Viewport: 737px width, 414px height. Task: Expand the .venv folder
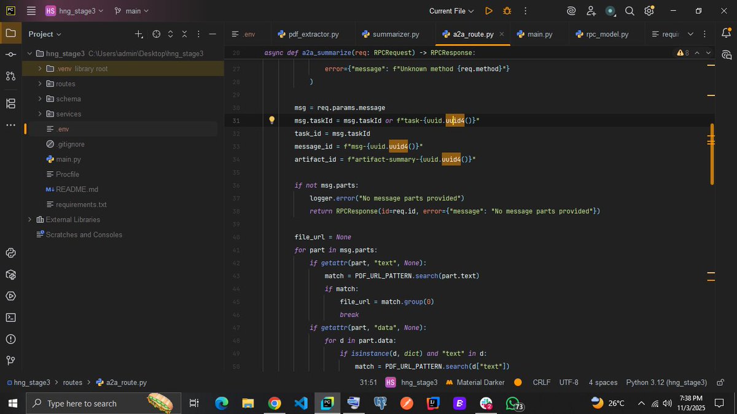coord(40,69)
